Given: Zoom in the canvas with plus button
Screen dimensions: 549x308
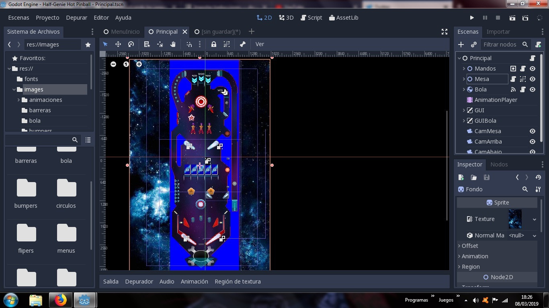Looking at the screenshot, I should pyautogui.click(x=139, y=64).
